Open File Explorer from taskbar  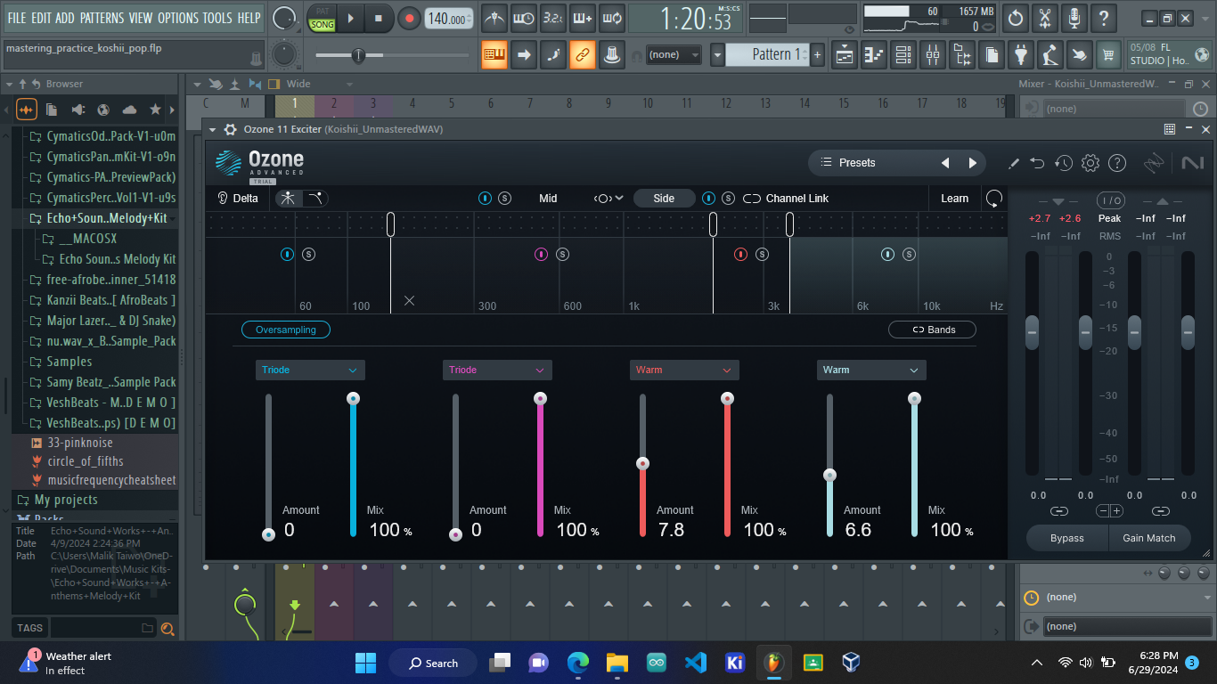(x=617, y=663)
